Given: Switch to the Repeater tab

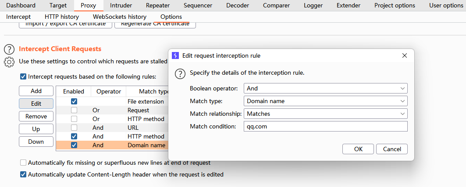Looking at the screenshot, I should (x=158, y=5).
